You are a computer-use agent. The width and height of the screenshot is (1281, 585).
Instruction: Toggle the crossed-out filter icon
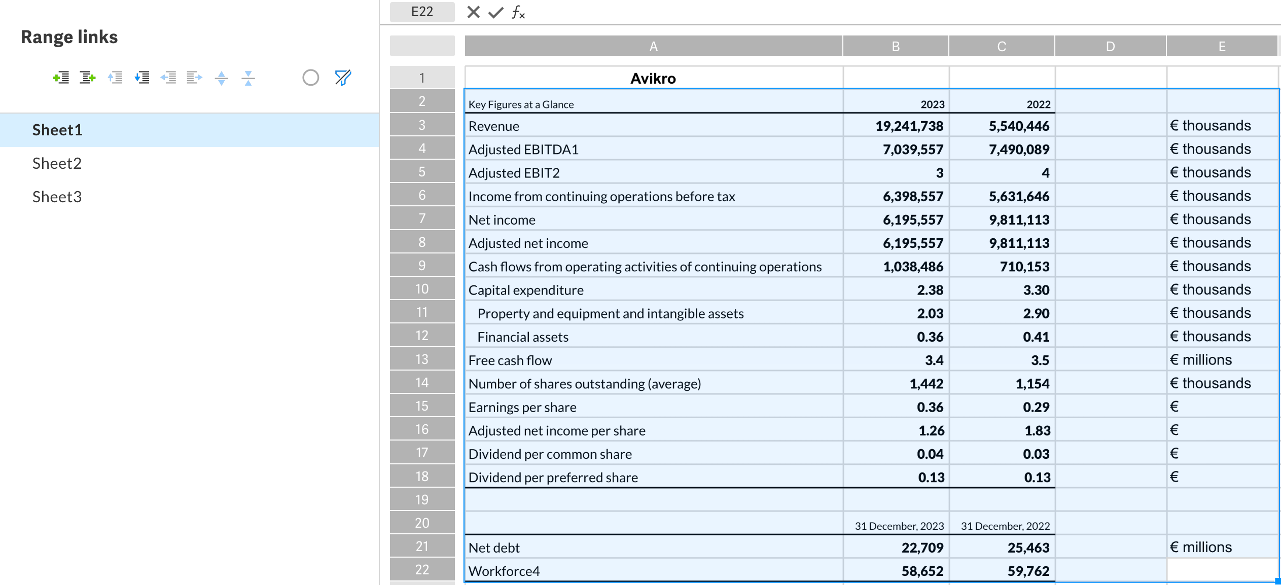click(343, 78)
